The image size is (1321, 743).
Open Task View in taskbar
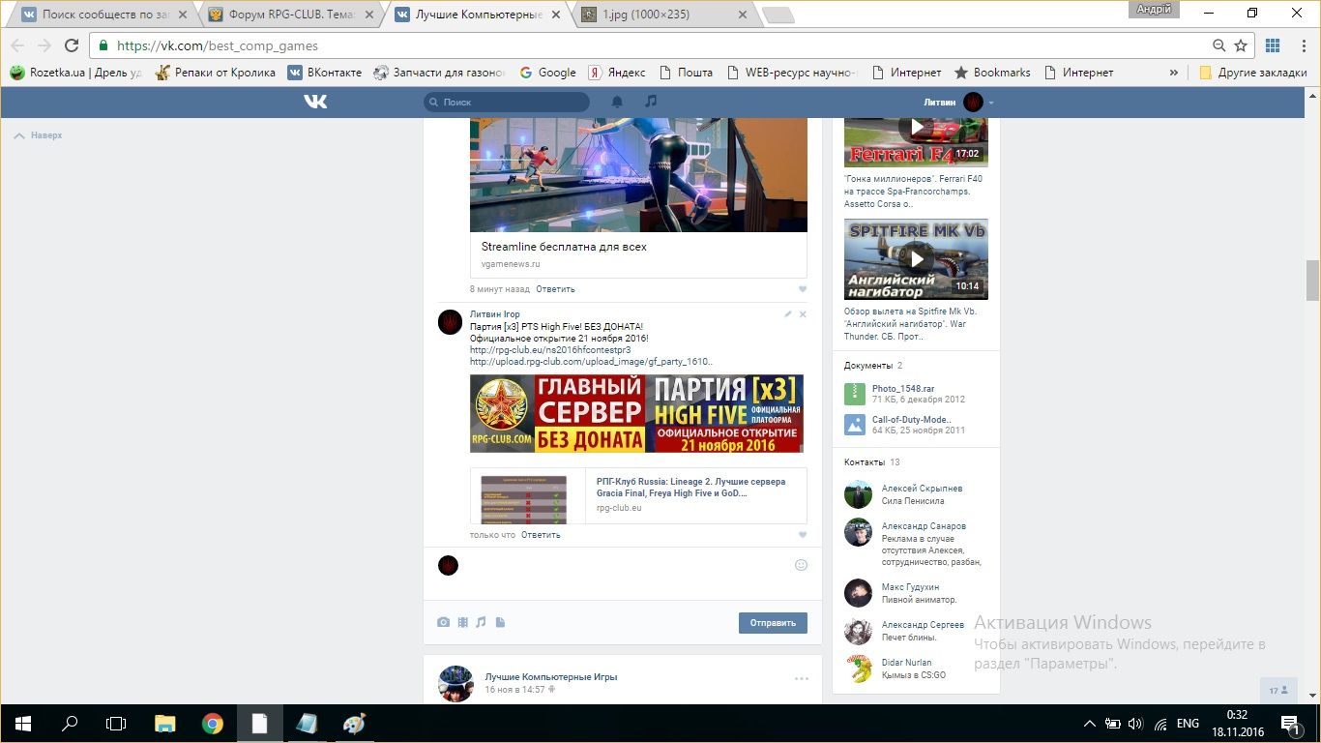tap(116, 724)
